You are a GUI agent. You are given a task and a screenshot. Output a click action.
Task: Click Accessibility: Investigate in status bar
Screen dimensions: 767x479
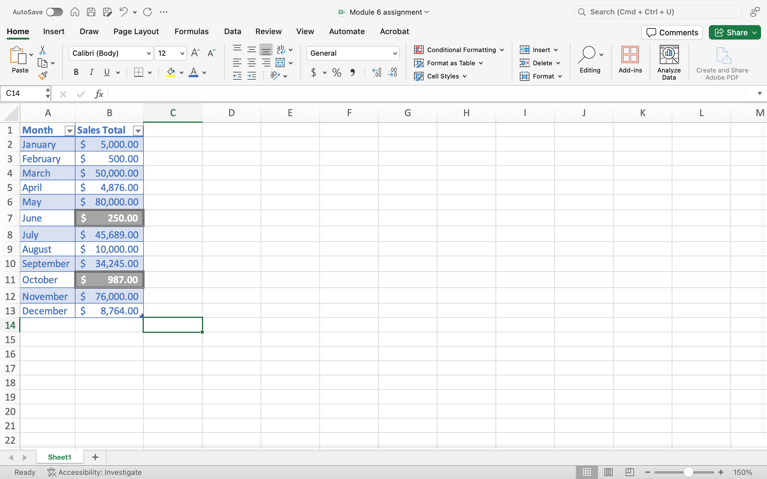(x=94, y=472)
